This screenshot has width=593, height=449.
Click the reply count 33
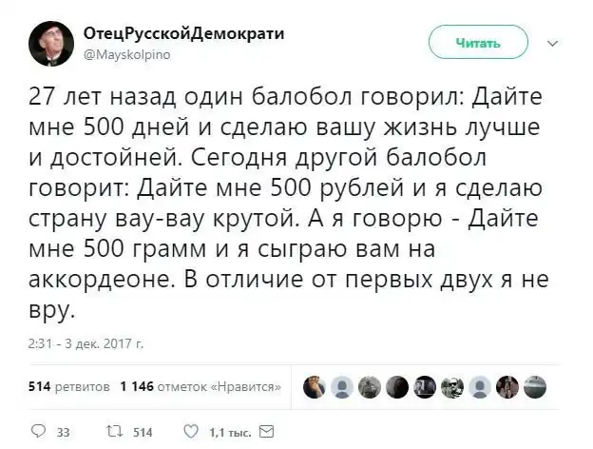(64, 432)
